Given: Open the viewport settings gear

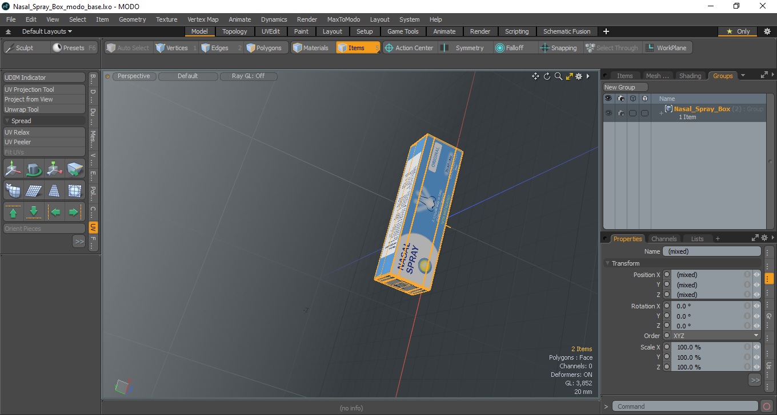Looking at the screenshot, I should click(x=579, y=76).
